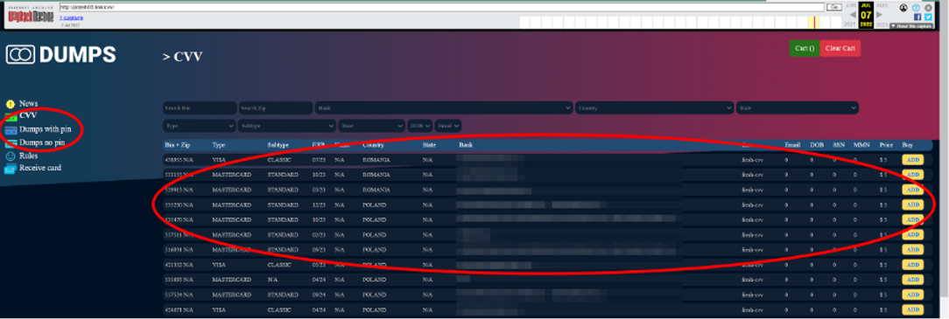Click the Wayback Go button
This screenshot has height=319, width=949.
point(834,7)
